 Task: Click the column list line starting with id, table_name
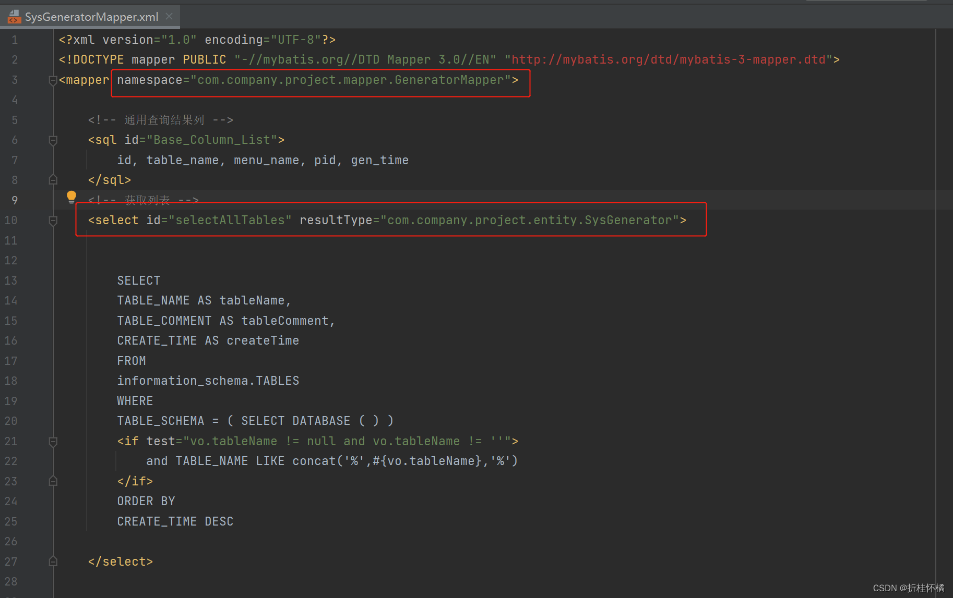[x=263, y=160]
